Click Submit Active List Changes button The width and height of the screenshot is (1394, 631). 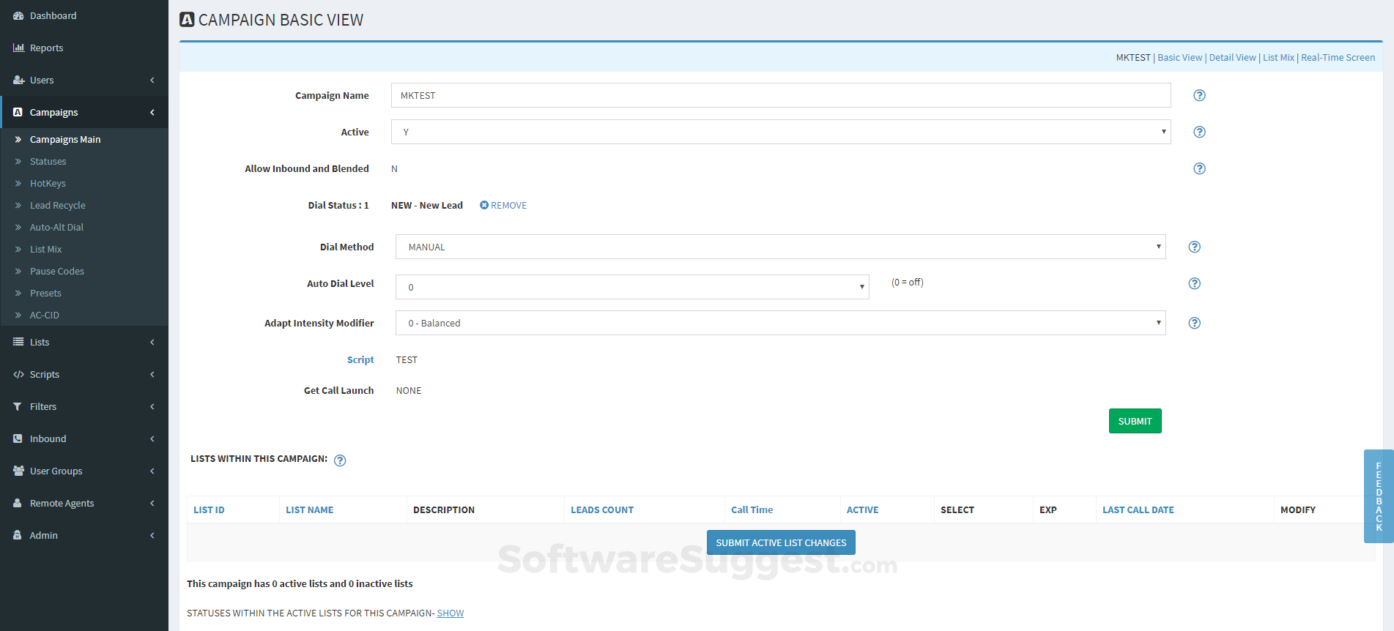pyautogui.click(x=781, y=542)
